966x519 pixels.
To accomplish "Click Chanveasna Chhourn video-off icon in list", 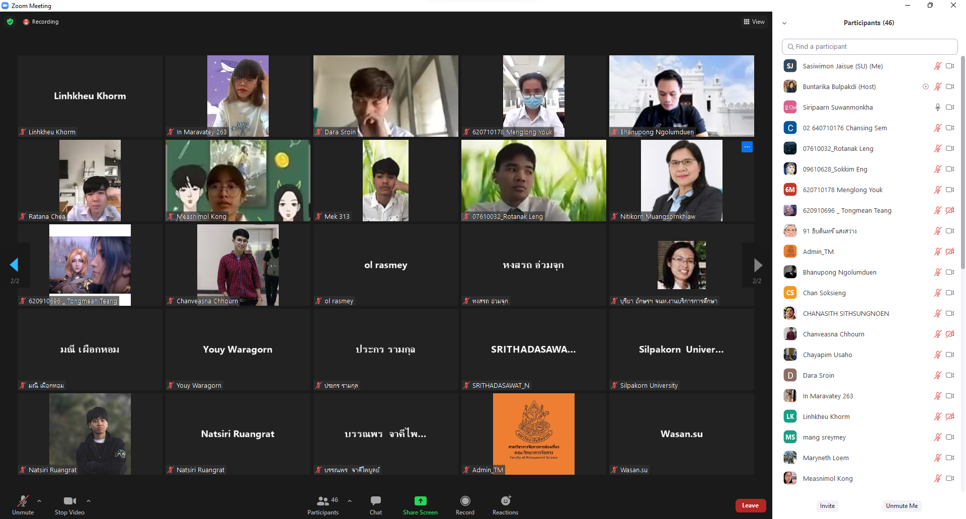I will 950,334.
